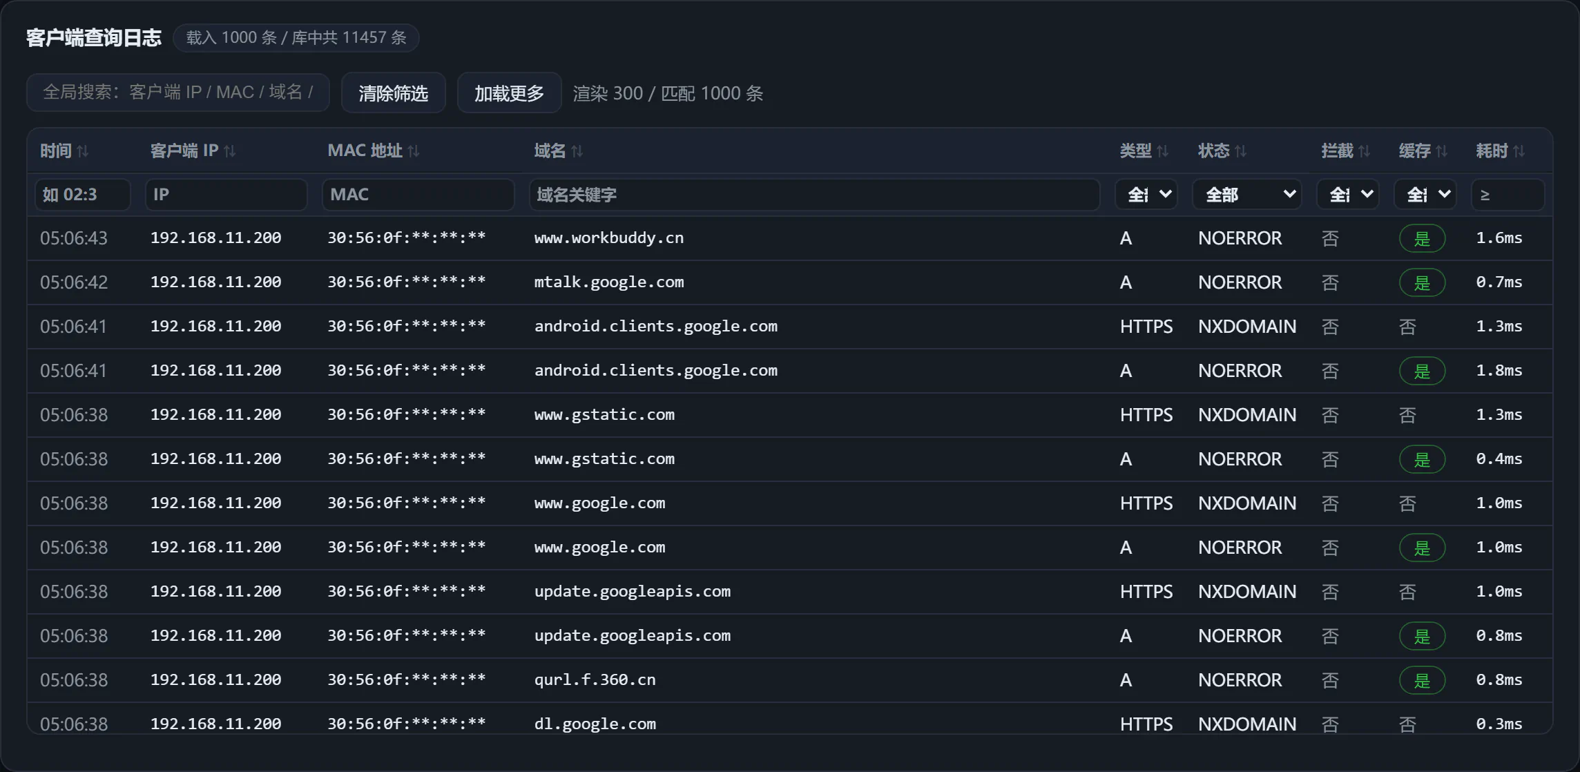The width and height of the screenshot is (1580, 772).
Task: Sort by MAC 地址 column arrows icon
Action: click(x=414, y=151)
